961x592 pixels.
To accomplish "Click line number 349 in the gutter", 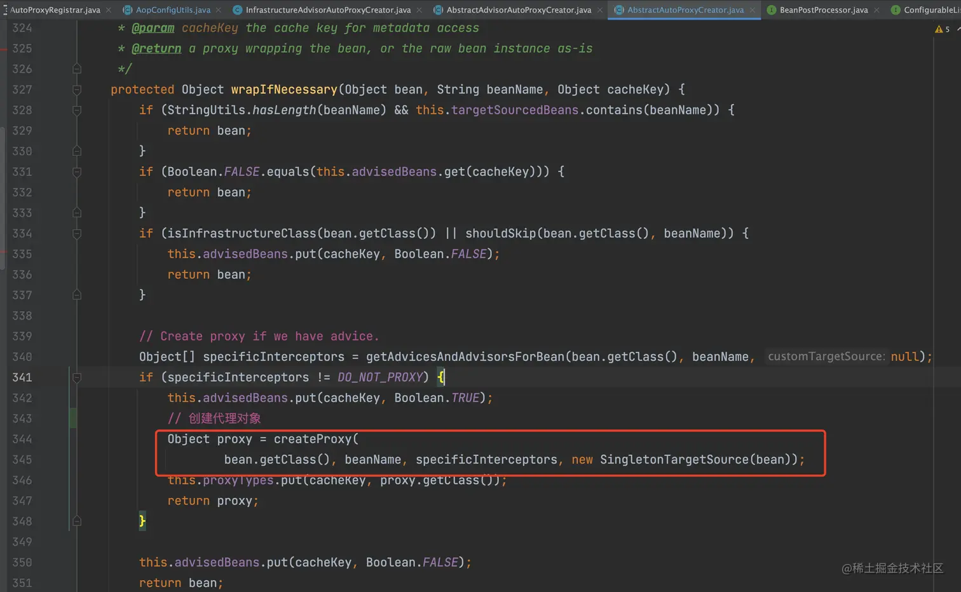I will pos(22,542).
